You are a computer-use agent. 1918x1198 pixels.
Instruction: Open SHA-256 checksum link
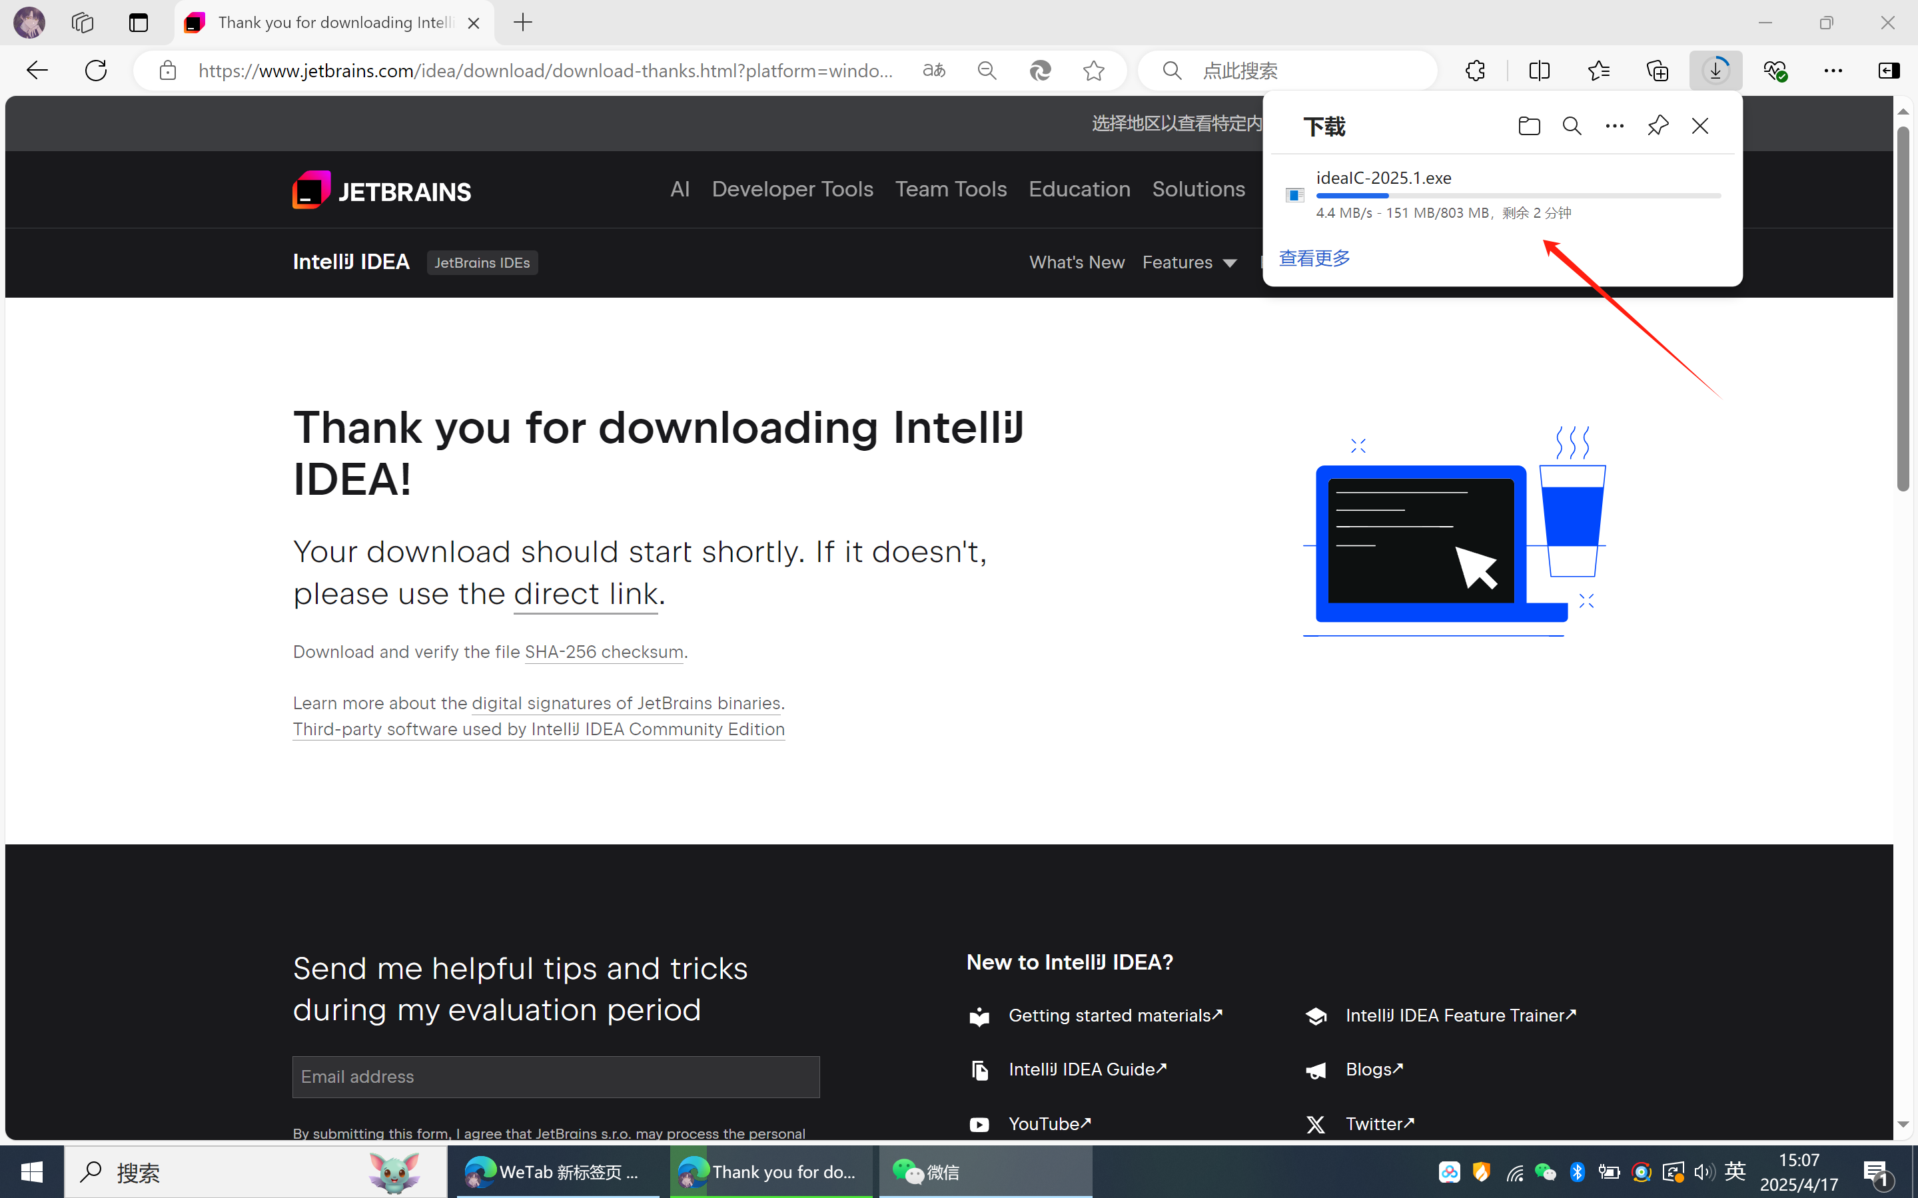603,652
